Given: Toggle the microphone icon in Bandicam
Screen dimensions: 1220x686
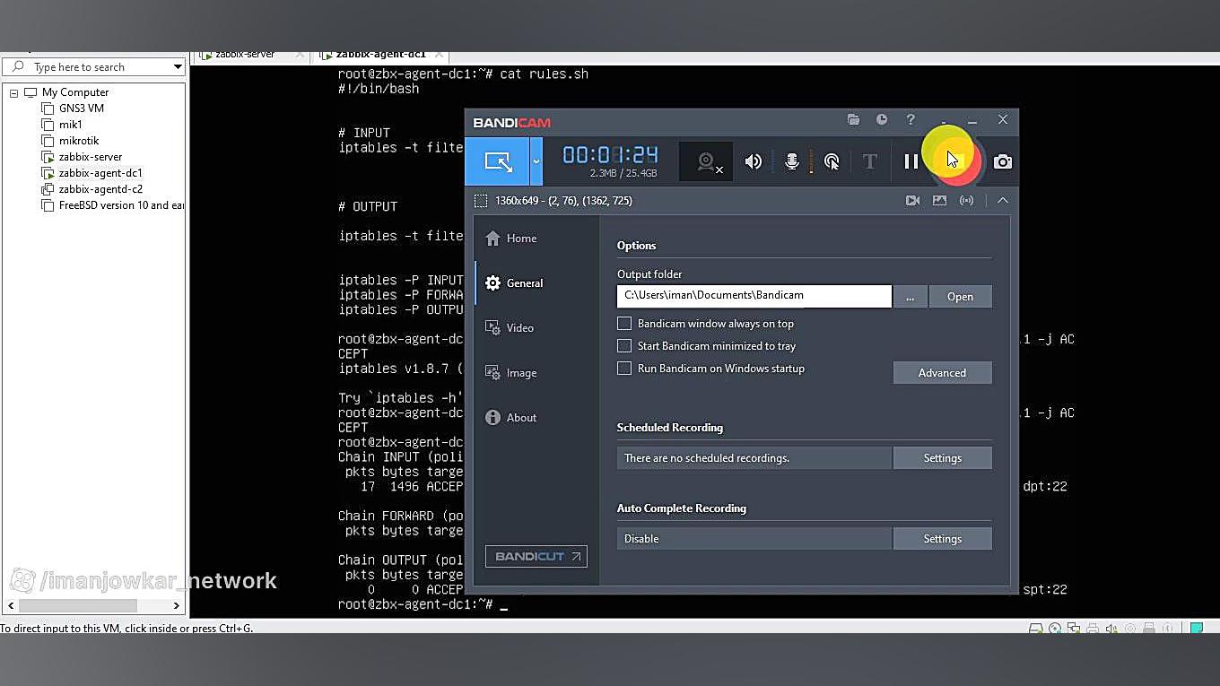Looking at the screenshot, I should (x=792, y=161).
